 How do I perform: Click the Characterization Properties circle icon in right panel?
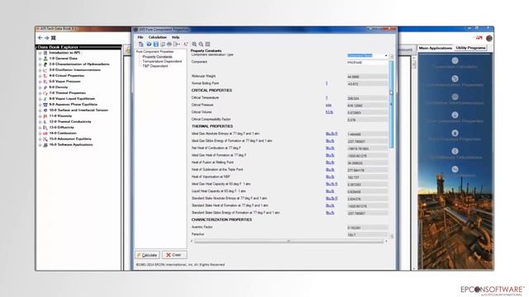coord(455,79)
